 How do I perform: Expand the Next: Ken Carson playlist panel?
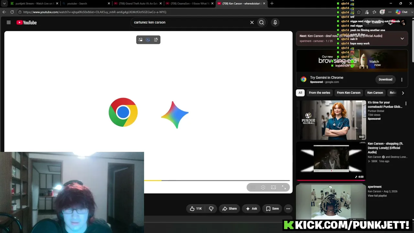pos(402,39)
